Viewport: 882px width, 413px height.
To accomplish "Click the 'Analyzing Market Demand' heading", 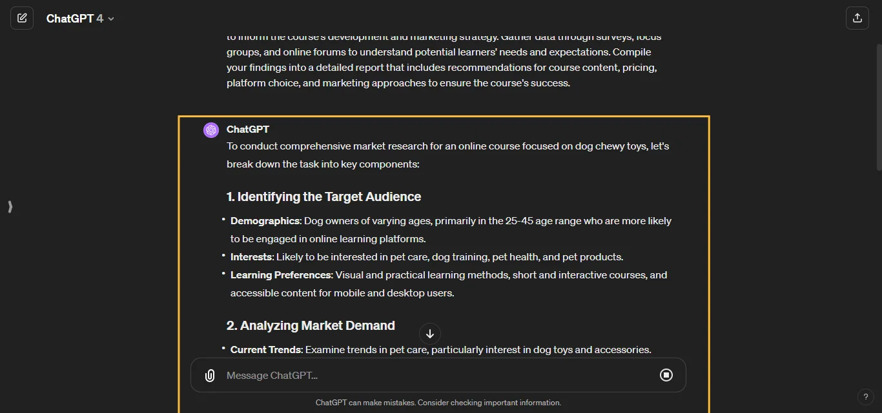I will 311,325.
